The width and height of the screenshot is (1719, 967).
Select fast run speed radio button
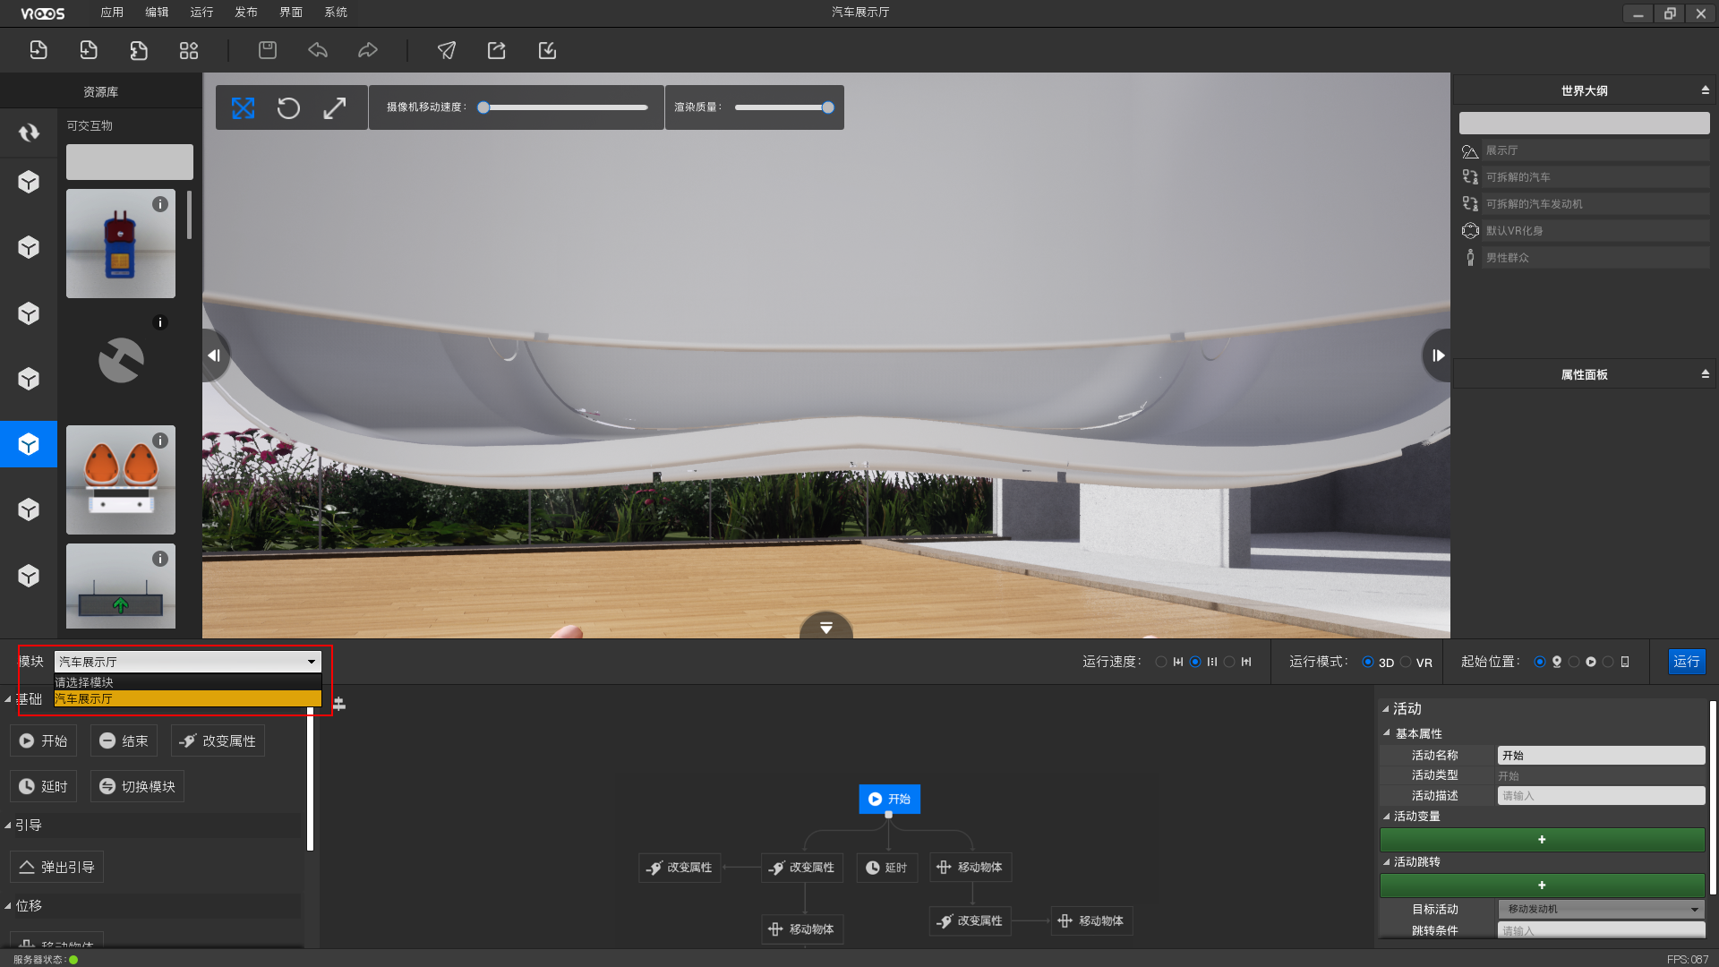[1229, 662]
